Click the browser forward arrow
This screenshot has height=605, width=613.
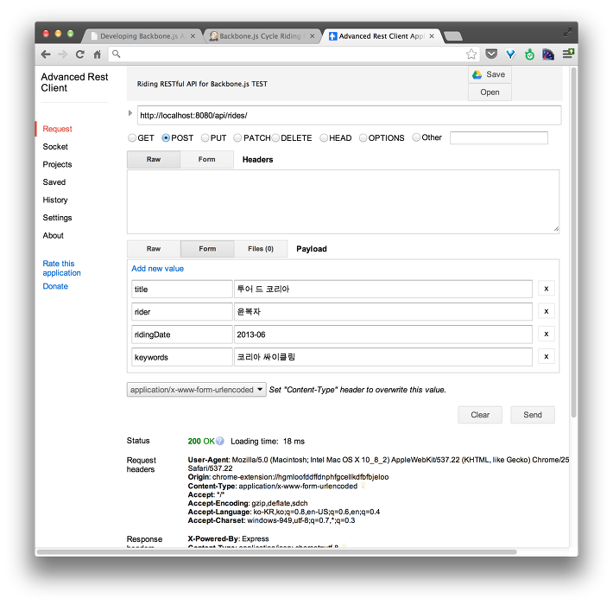62,54
